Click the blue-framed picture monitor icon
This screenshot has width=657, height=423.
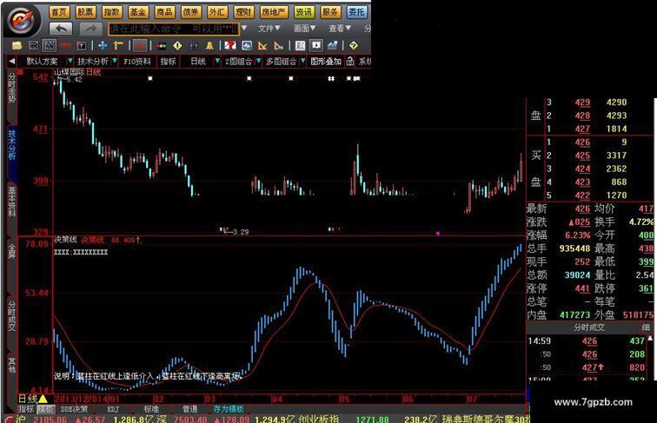pyautogui.click(x=247, y=45)
